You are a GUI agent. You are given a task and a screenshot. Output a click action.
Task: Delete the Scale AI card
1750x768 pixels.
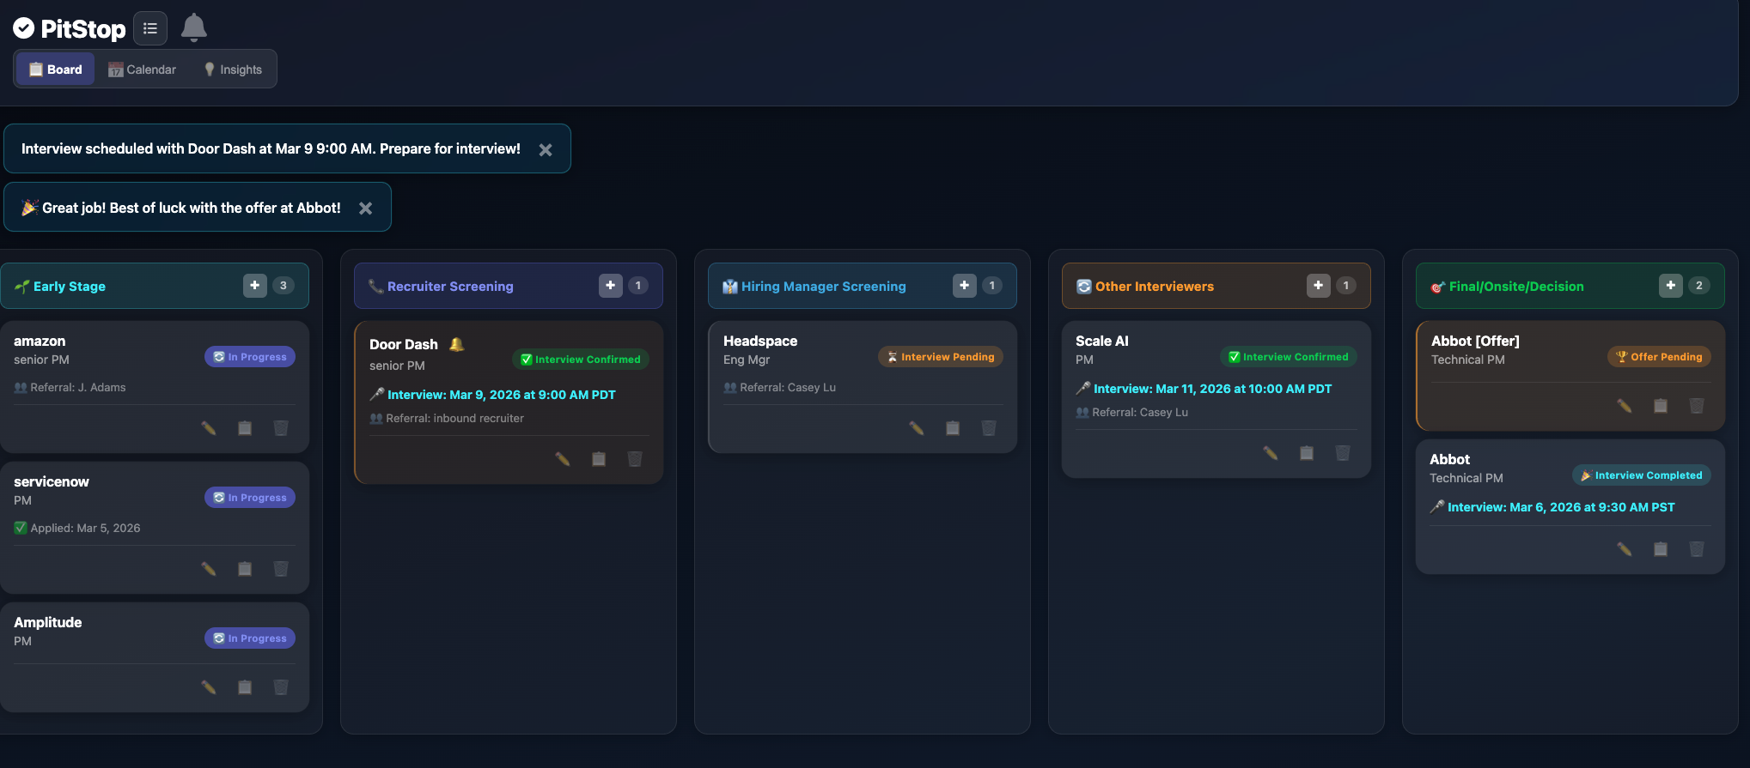(x=1343, y=452)
